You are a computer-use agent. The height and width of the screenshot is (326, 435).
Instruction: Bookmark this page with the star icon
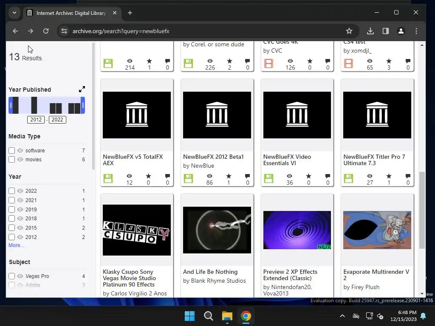349,31
